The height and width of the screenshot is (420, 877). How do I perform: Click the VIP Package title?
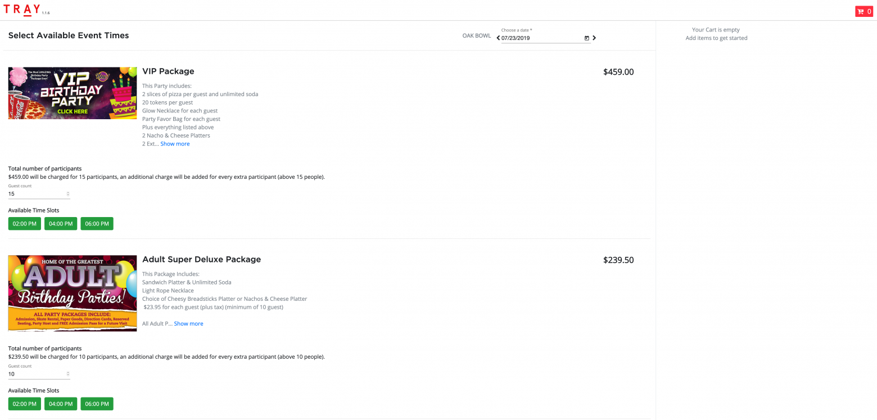[x=168, y=71]
